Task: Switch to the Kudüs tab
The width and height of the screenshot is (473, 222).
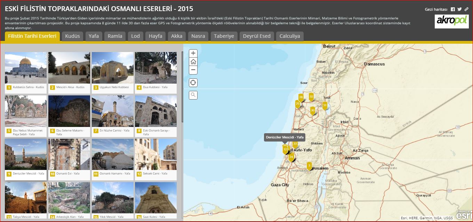Action: (x=72, y=36)
